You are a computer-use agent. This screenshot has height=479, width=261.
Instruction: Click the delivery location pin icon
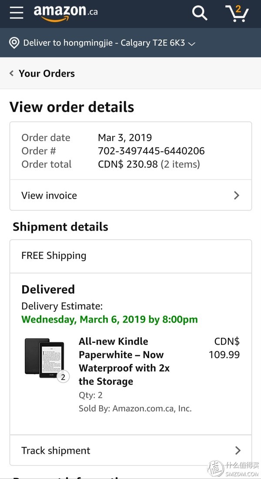click(x=14, y=43)
